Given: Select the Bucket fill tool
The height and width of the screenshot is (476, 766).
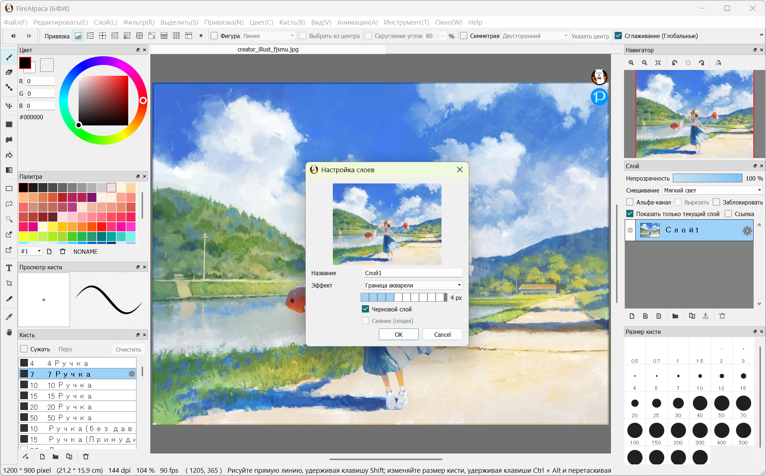Looking at the screenshot, I should pyautogui.click(x=9, y=155).
